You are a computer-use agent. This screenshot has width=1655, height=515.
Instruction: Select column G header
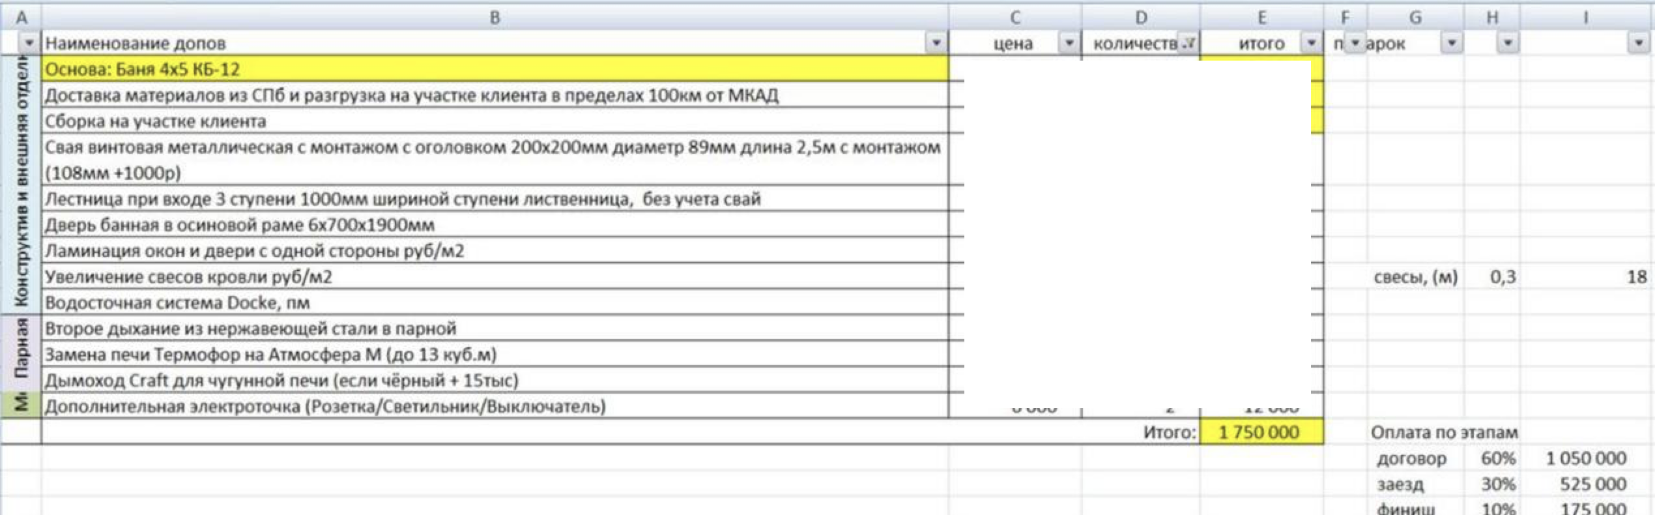pos(1415,18)
